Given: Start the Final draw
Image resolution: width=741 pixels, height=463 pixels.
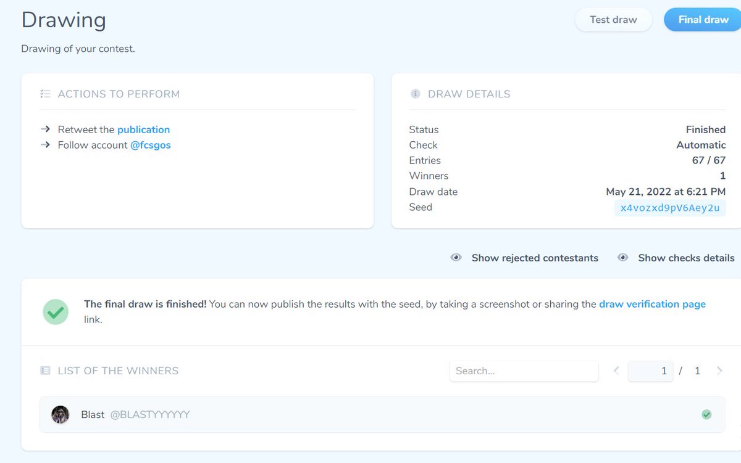Looking at the screenshot, I should click(703, 20).
